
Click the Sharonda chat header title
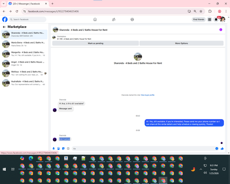pos(83,30)
